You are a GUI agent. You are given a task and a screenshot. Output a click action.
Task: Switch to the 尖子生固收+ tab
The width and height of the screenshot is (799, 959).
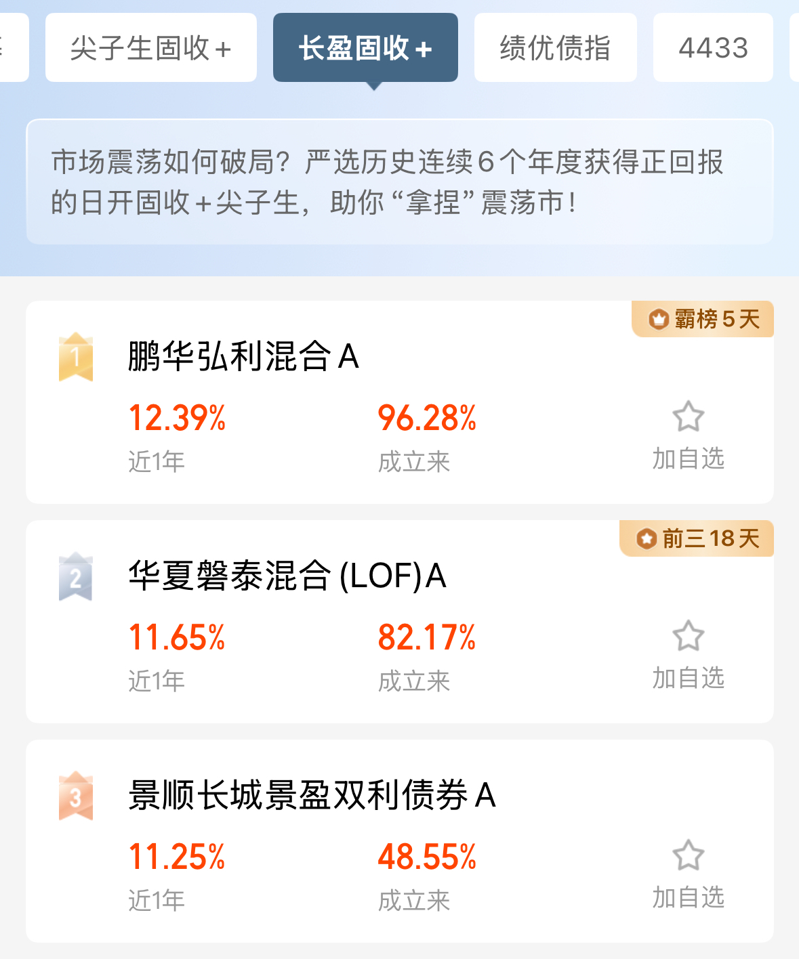(x=150, y=48)
